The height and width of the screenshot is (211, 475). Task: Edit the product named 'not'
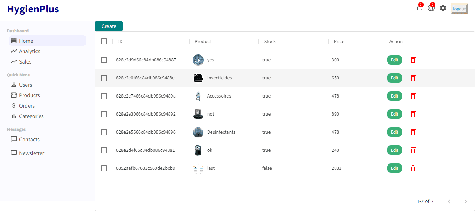[395, 114]
